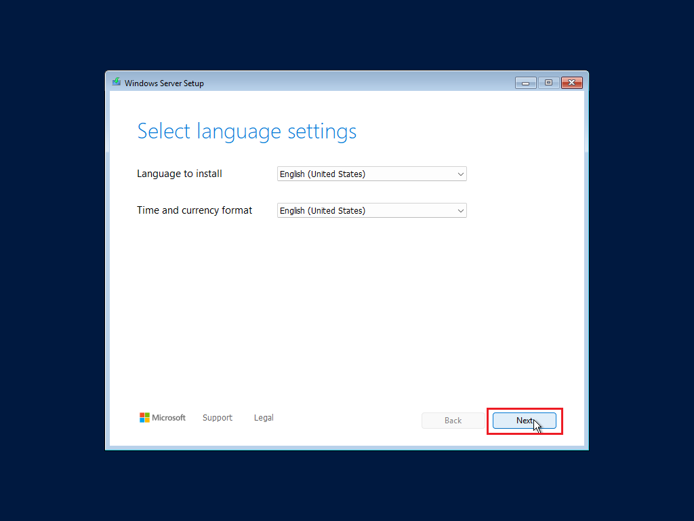694x521 pixels.
Task: Click the 'Select language settings' heading
Action: (x=247, y=131)
